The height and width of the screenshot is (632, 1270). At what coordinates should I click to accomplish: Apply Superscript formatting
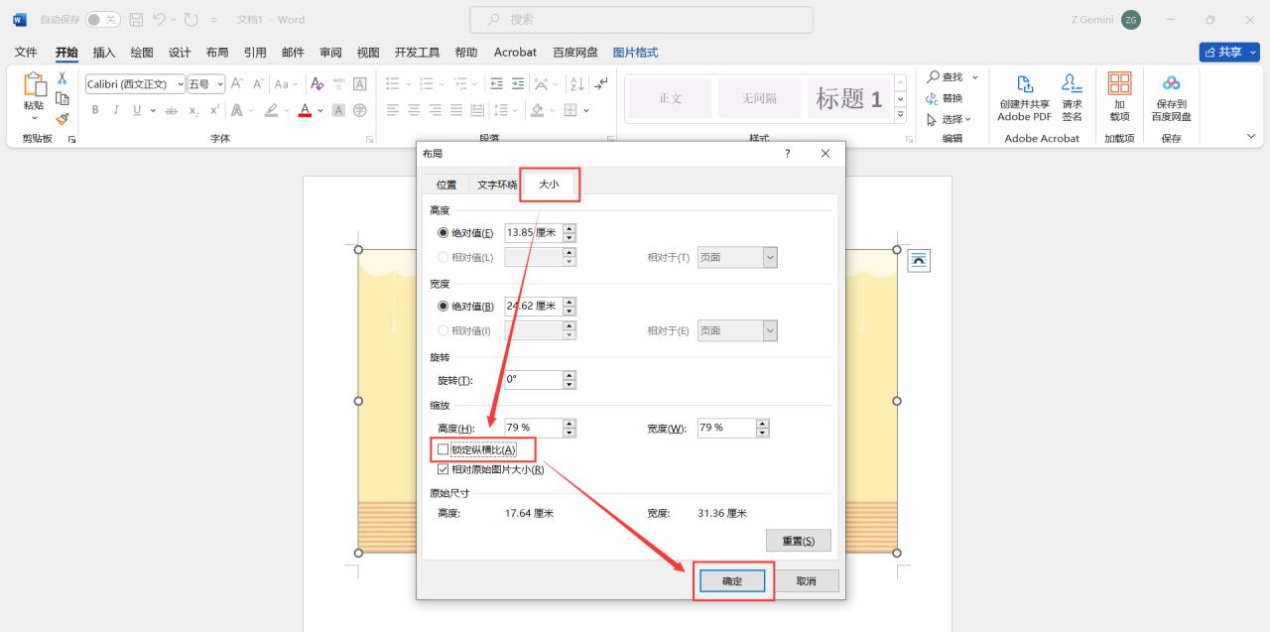tap(214, 110)
